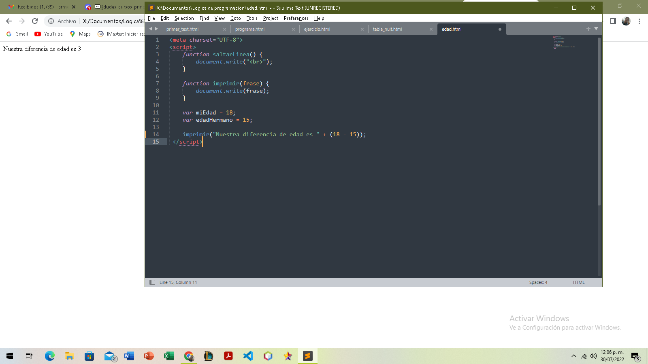Open the Selection menu

tap(184, 18)
